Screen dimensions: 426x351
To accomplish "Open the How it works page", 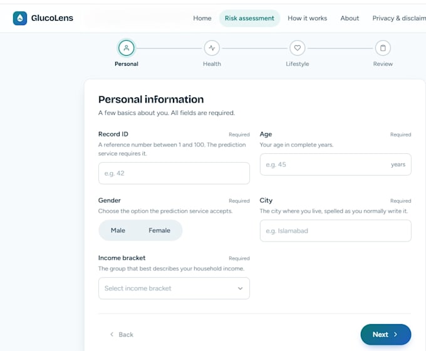I will click(x=307, y=18).
